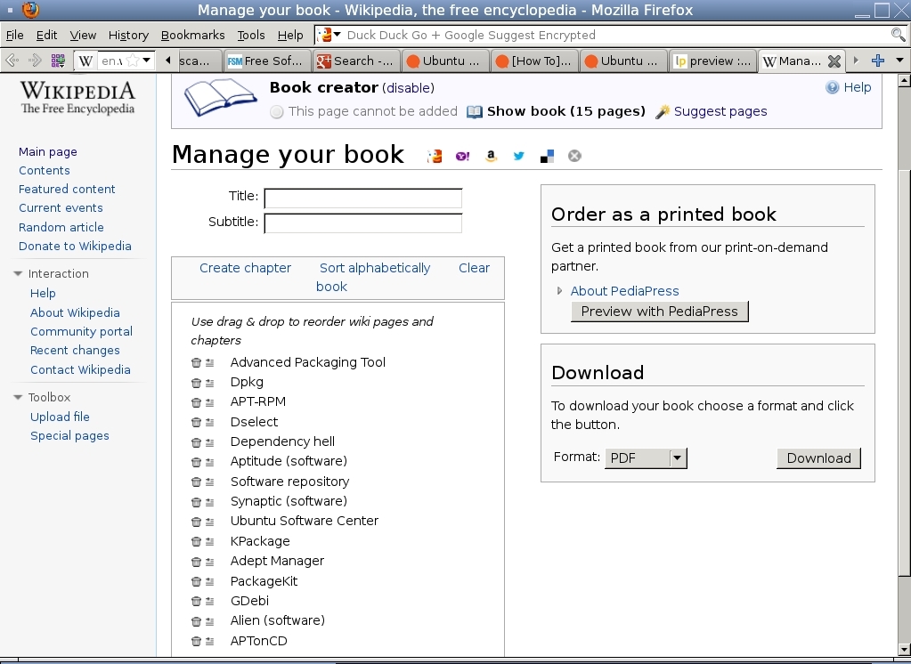Open the Tools menu
The width and height of the screenshot is (911, 664).
click(251, 35)
